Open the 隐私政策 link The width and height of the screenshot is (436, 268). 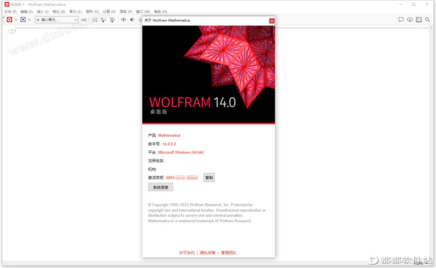pyautogui.click(x=207, y=253)
